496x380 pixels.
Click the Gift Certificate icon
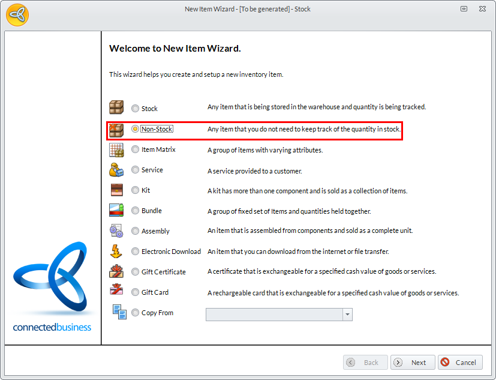pyautogui.click(x=116, y=271)
